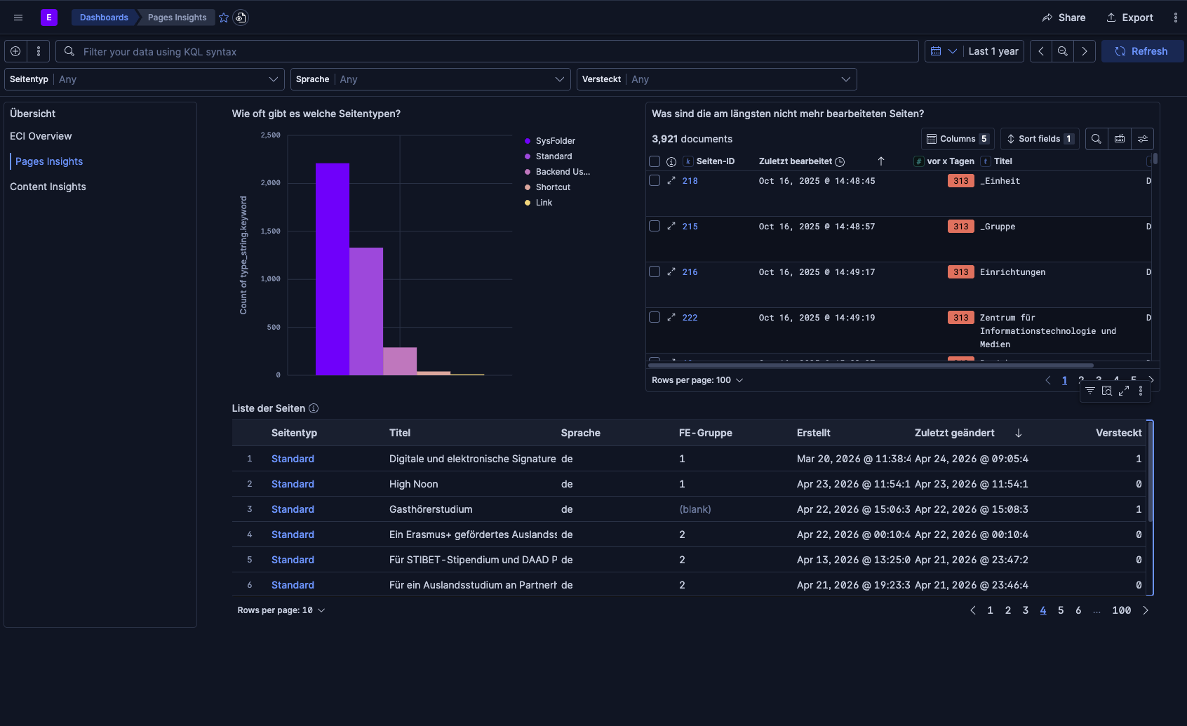Step time range backward
The width and height of the screenshot is (1187, 726).
tap(1041, 51)
